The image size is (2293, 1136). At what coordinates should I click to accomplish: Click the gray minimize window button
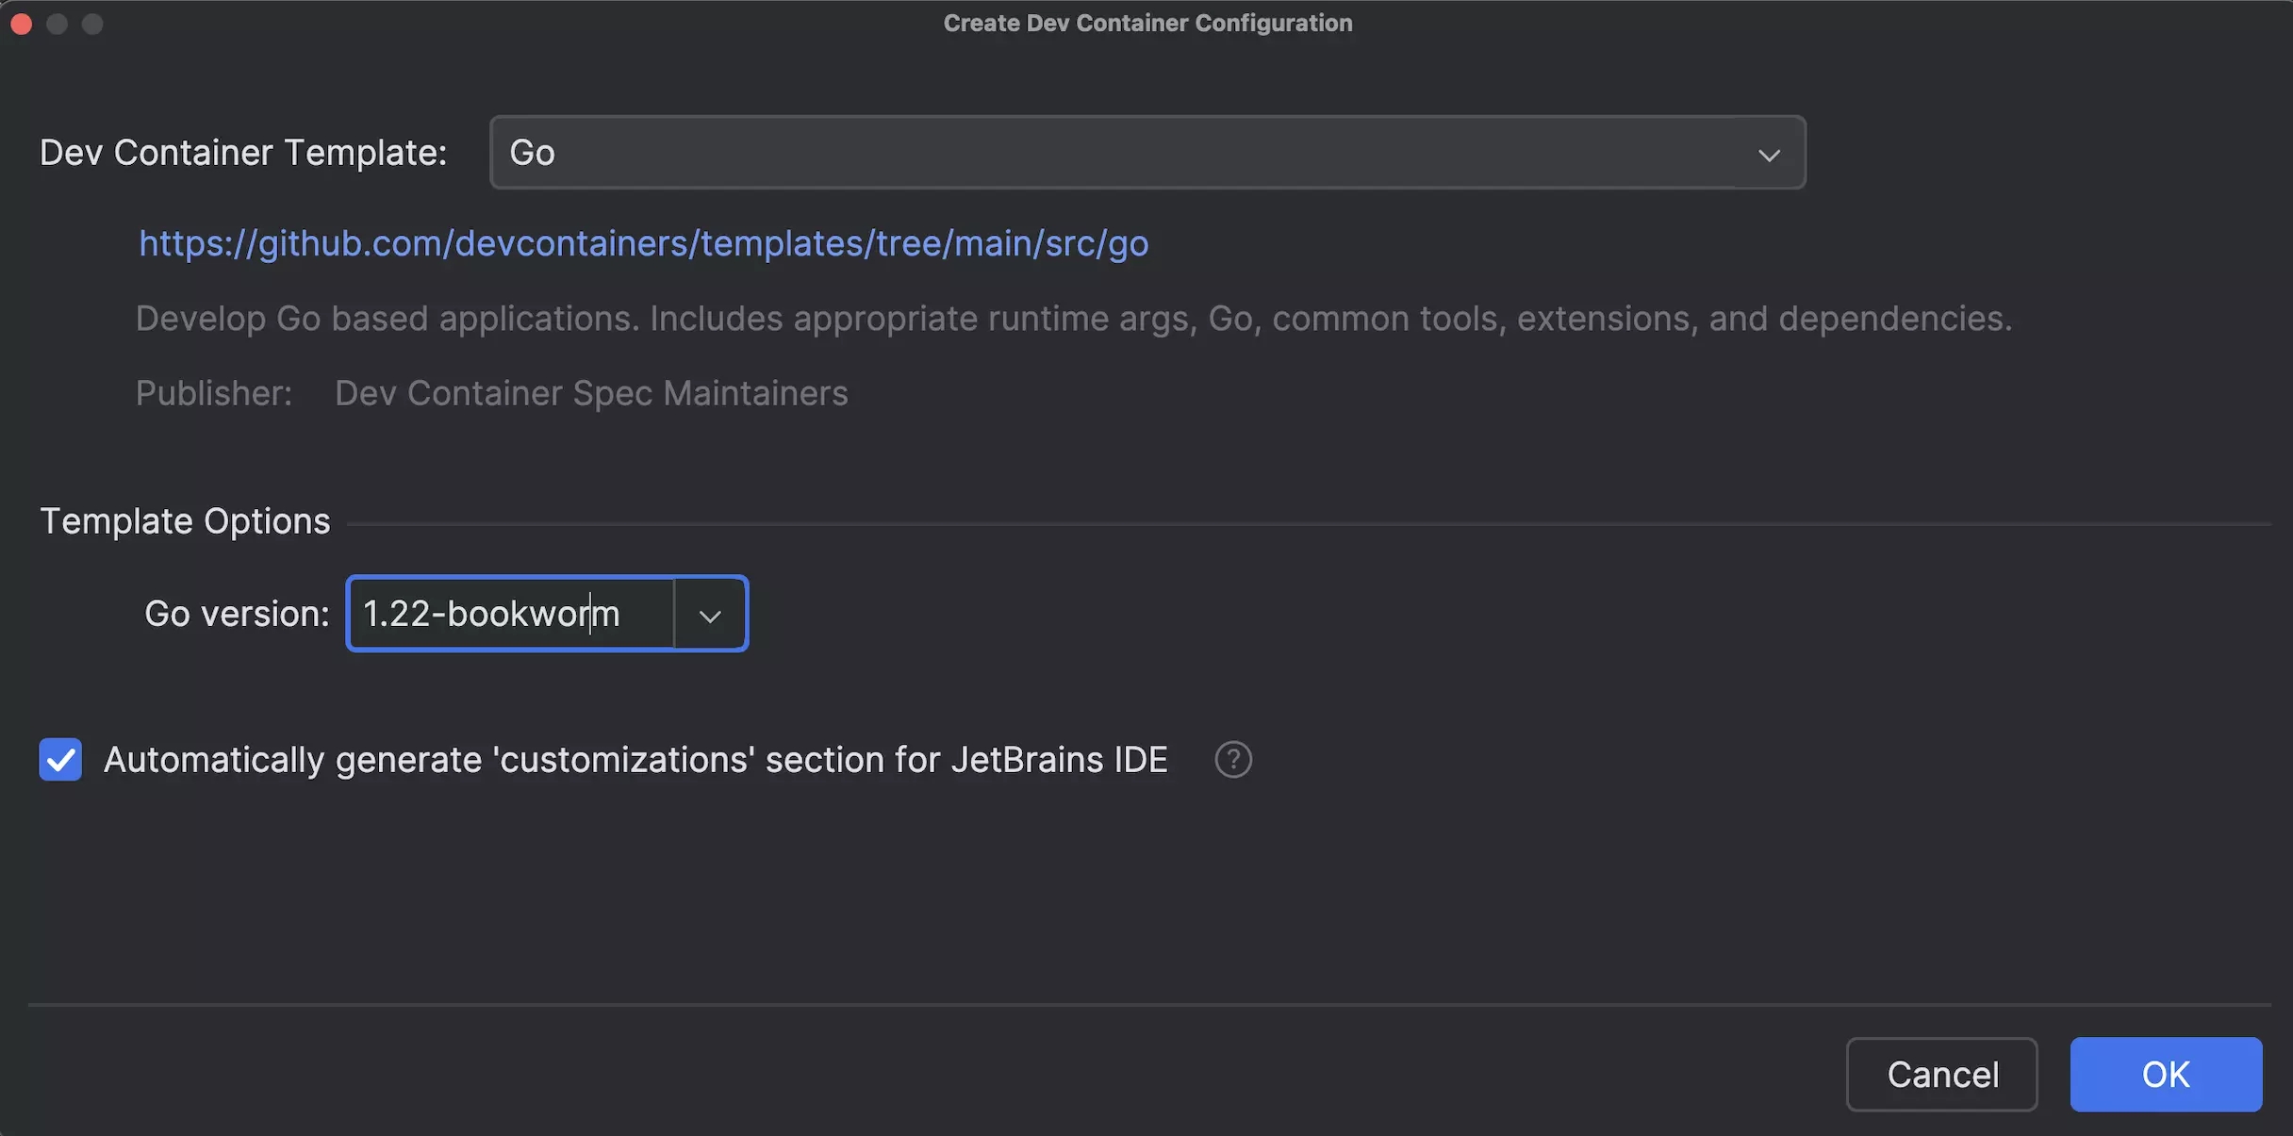(58, 24)
